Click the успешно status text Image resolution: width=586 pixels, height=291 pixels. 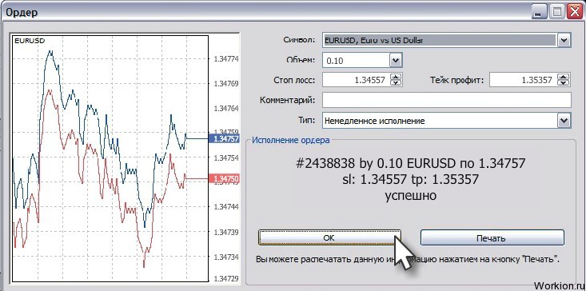point(410,196)
